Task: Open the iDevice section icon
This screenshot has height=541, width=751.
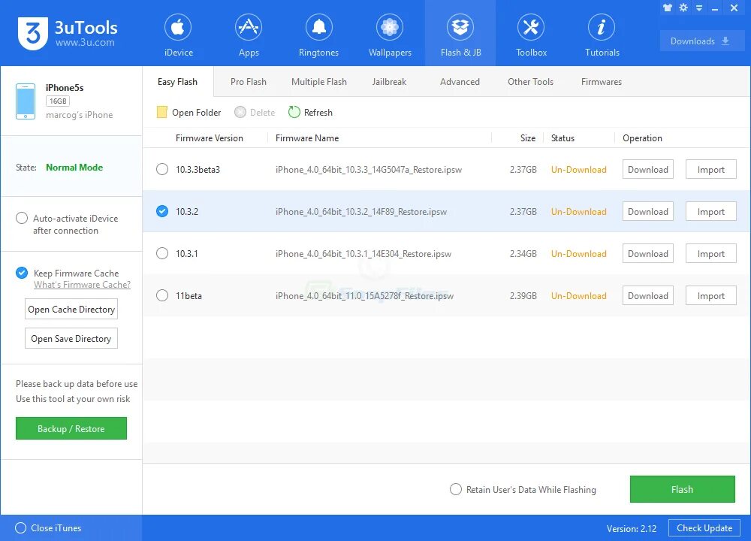Action: (178, 27)
